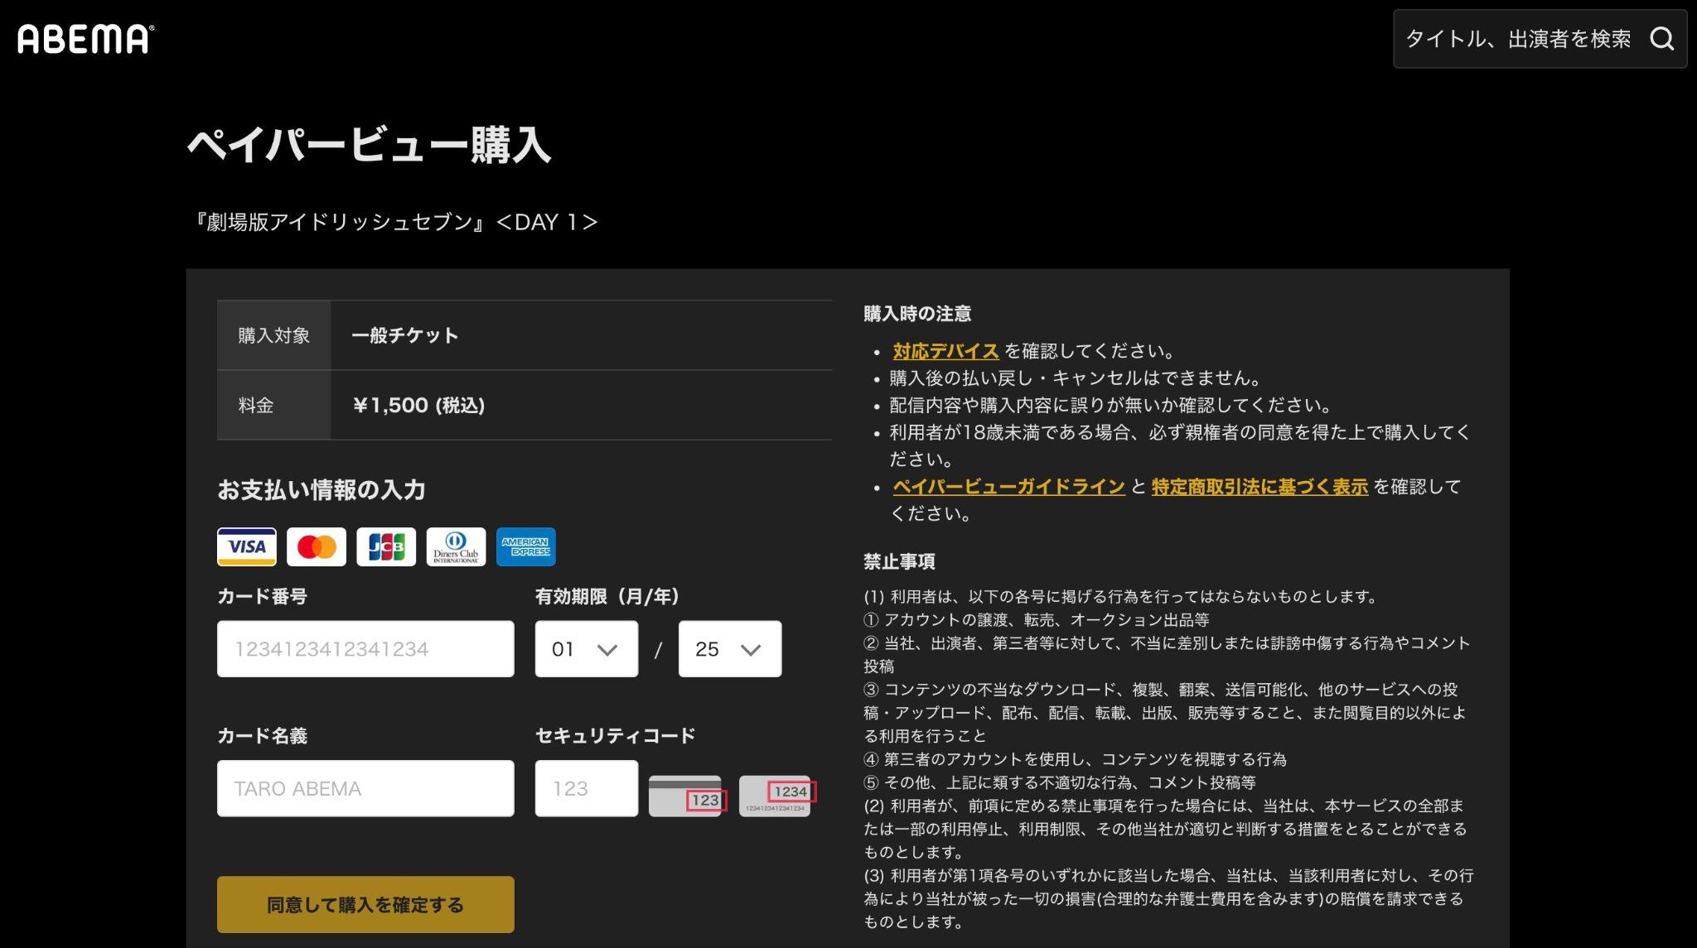Open the ペイパービューガイドライン link
Viewport: 1697px width, 948px height.
(x=1008, y=487)
